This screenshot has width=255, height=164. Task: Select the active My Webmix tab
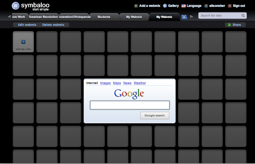pyautogui.click(x=164, y=17)
